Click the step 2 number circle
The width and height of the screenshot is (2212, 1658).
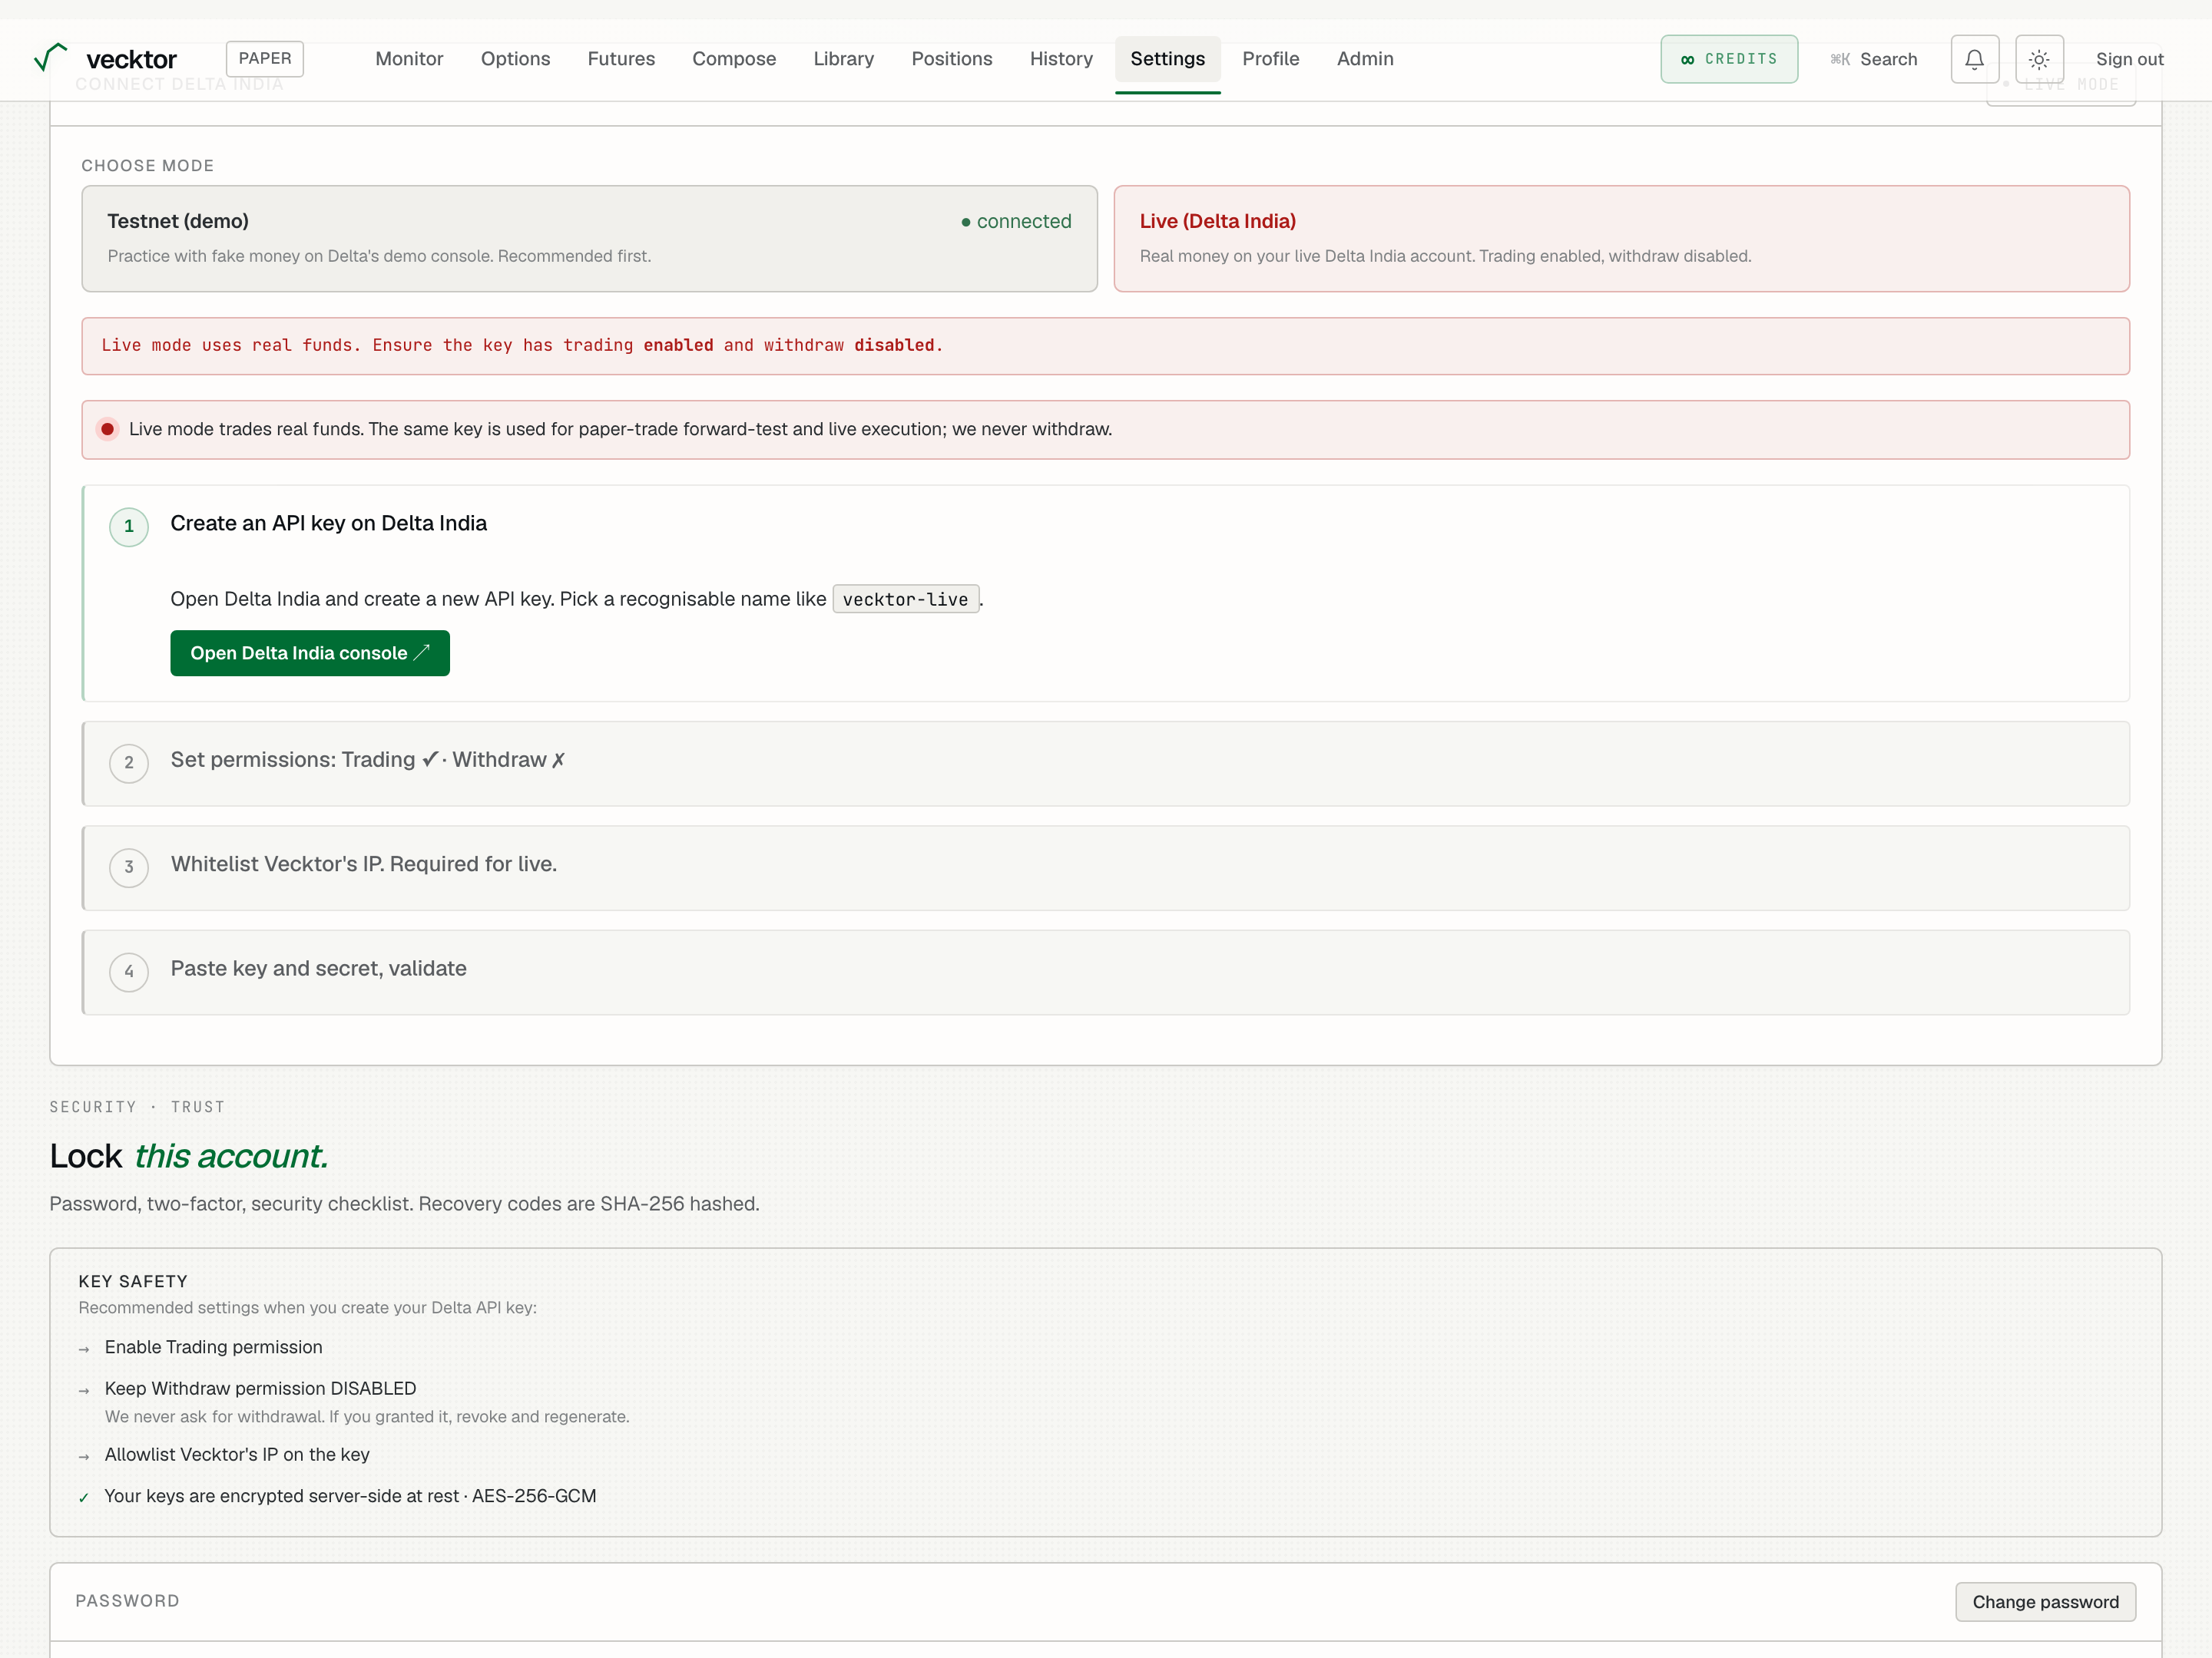pos(129,764)
